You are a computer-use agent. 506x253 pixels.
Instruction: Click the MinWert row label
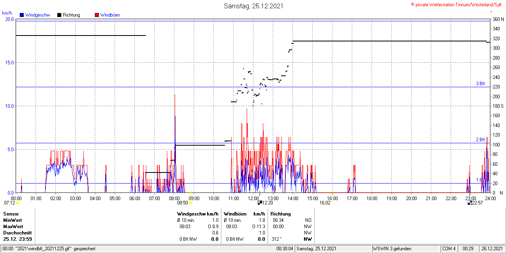pos(13,220)
